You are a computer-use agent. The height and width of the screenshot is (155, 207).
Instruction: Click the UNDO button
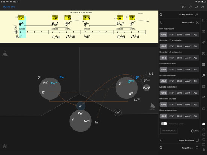195,131
